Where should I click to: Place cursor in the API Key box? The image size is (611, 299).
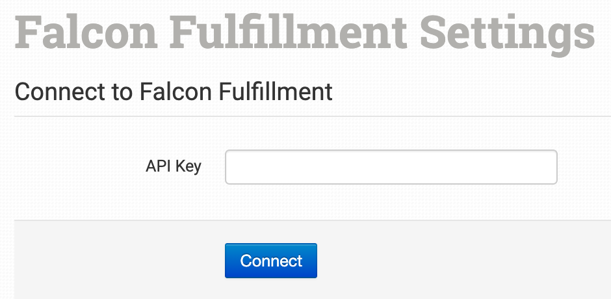(x=391, y=167)
